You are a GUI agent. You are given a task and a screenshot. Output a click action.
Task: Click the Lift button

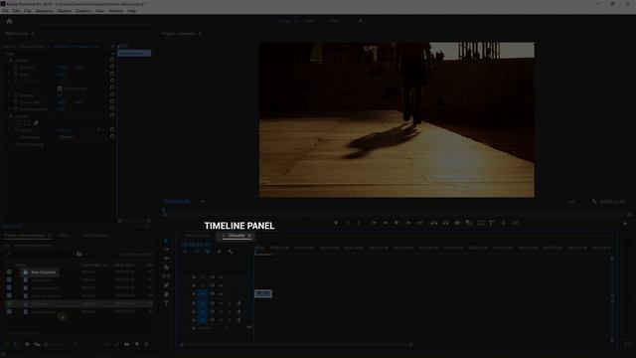[x=434, y=223]
